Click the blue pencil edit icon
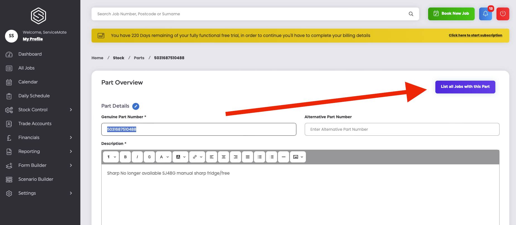Image resolution: width=516 pixels, height=225 pixels. [136, 106]
